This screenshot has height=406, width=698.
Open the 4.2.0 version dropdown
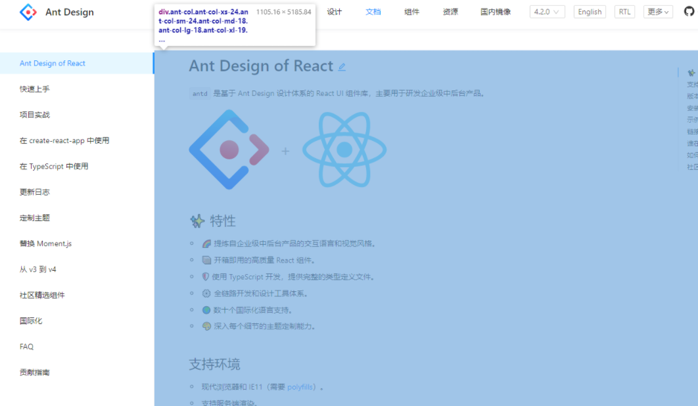pyautogui.click(x=547, y=12)
